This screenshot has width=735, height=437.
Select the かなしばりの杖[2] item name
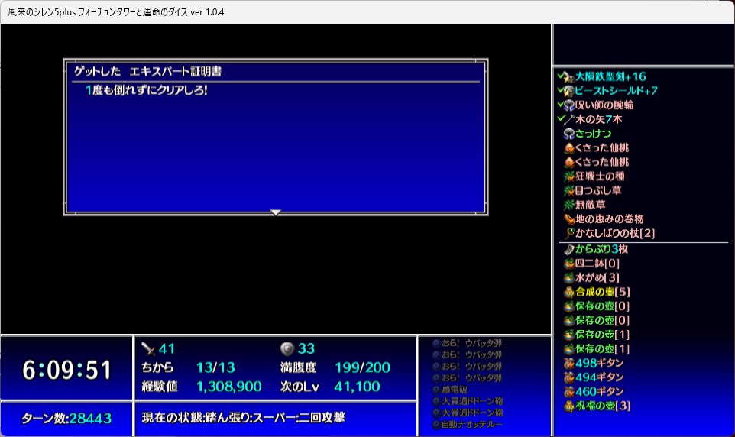pyautogui.click(x=615, y=233)
